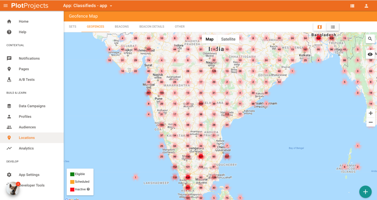Switch map to Satellite view
The width and height of the screenshot is (377, 200).
click(x=228, y=39)
